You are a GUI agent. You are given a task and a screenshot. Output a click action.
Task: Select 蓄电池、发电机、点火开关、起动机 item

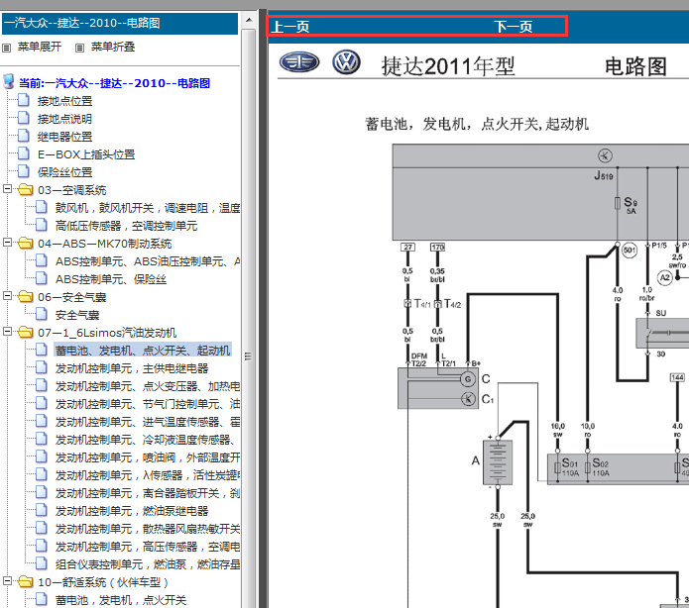[143, 351]
